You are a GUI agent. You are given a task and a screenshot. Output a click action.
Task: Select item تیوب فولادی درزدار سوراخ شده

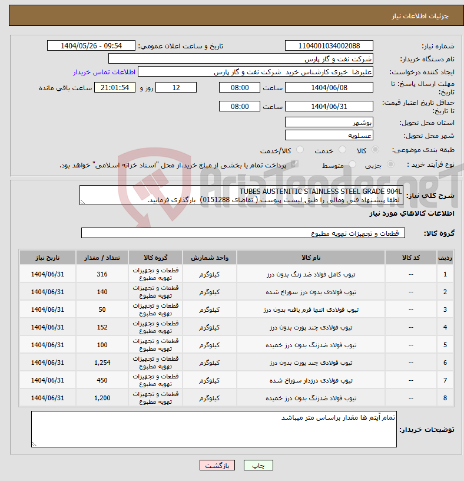coord(311,380)
